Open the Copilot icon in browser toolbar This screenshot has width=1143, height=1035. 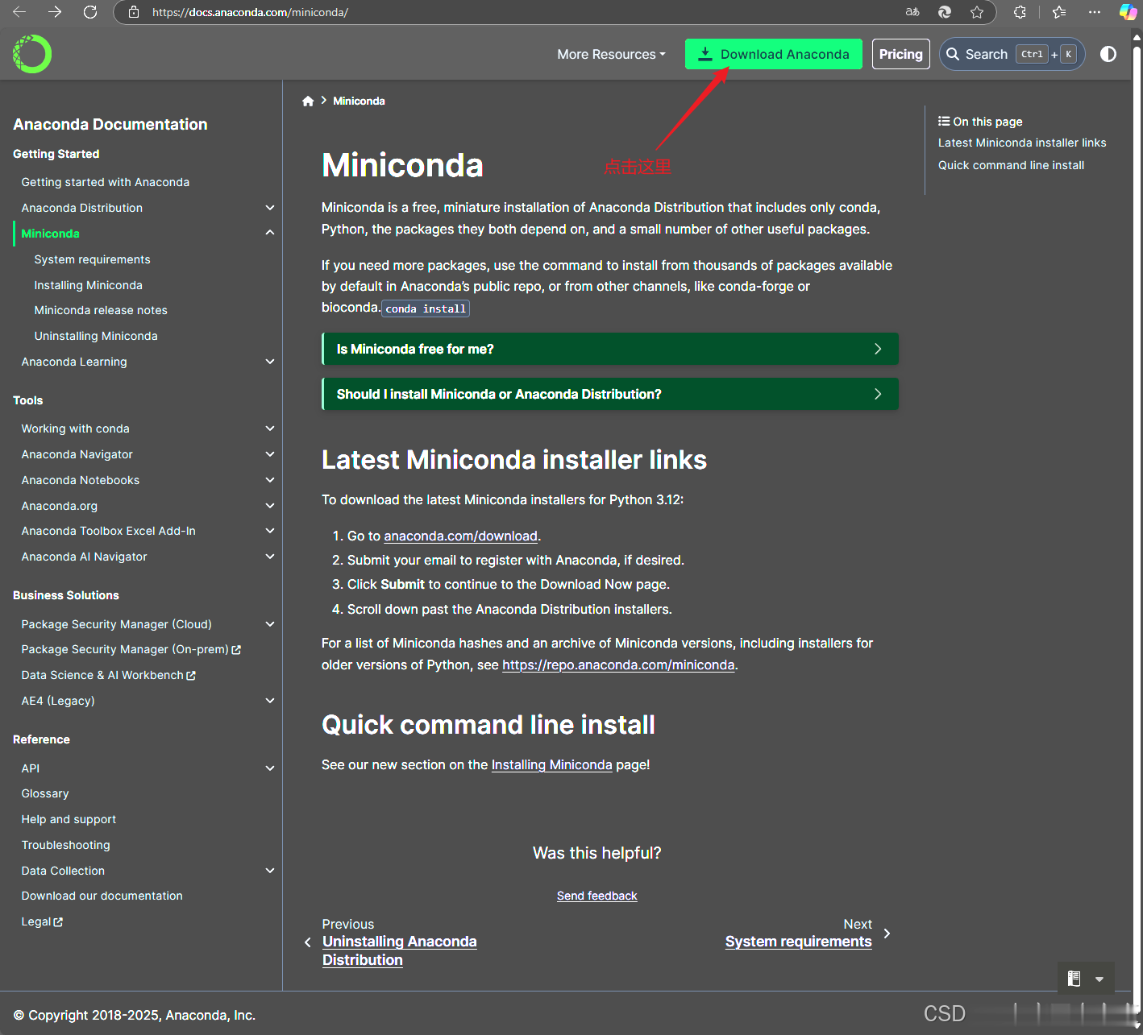[x=1128, y=12]
